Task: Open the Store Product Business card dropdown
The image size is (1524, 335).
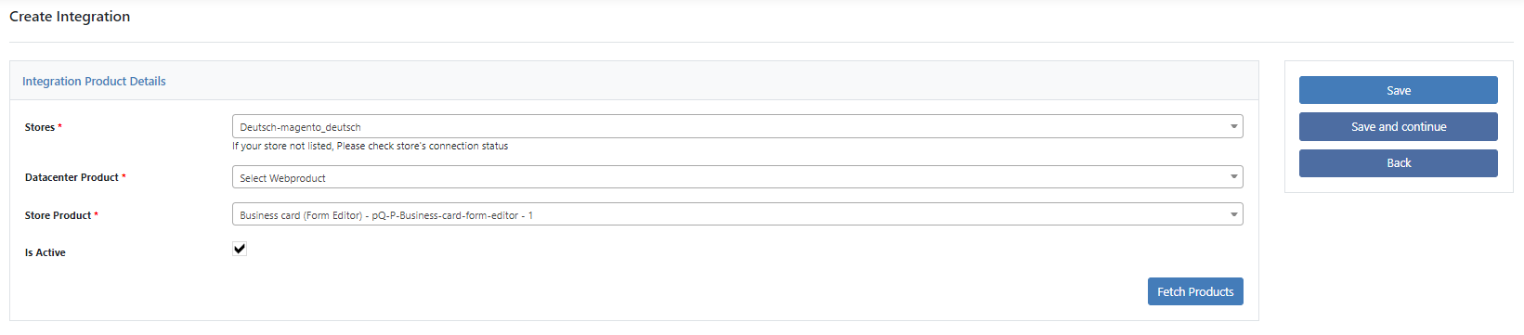Action: click(x=737, y=214)
